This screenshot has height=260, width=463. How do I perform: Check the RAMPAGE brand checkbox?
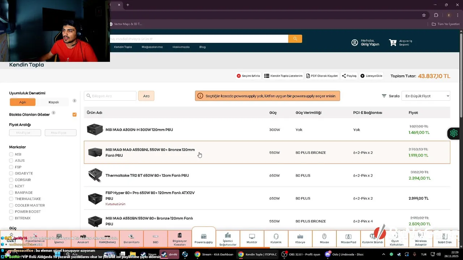11,192
